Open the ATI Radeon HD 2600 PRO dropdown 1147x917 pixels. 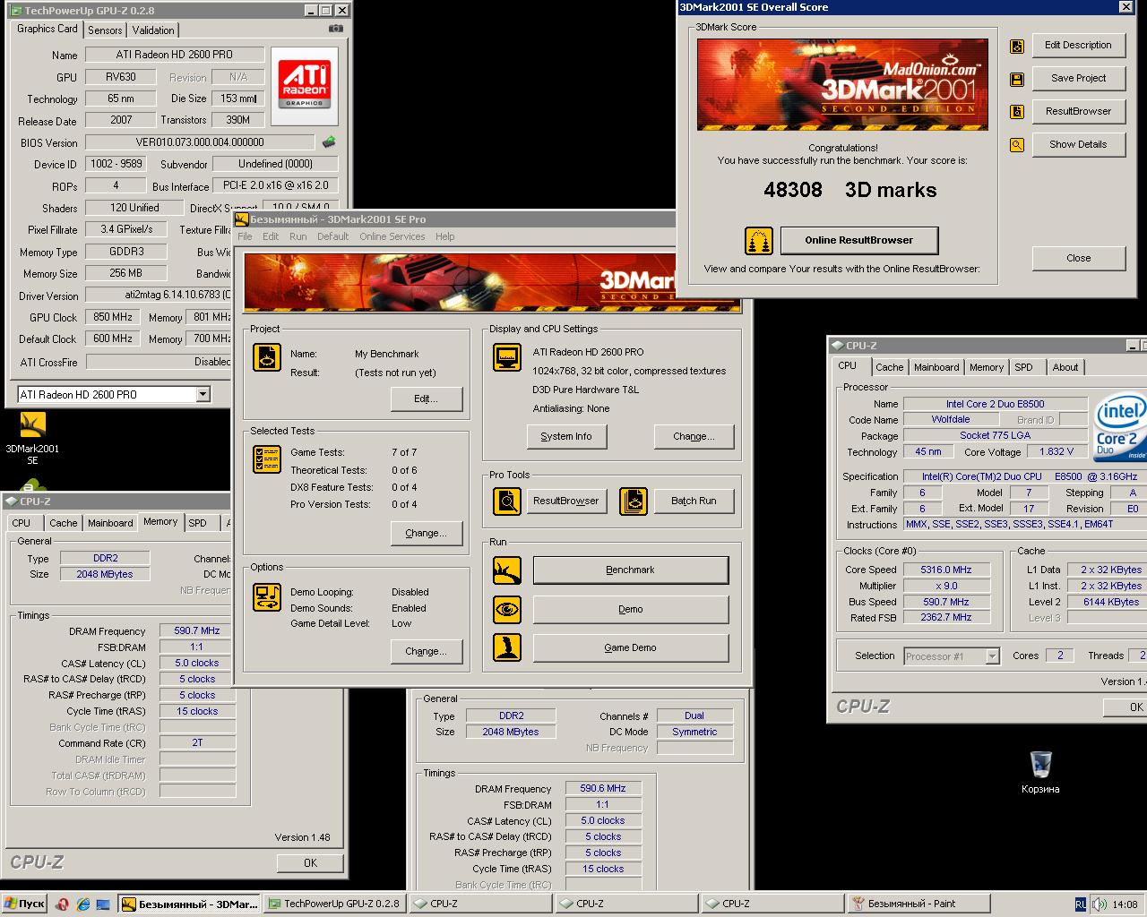point(203,394)
